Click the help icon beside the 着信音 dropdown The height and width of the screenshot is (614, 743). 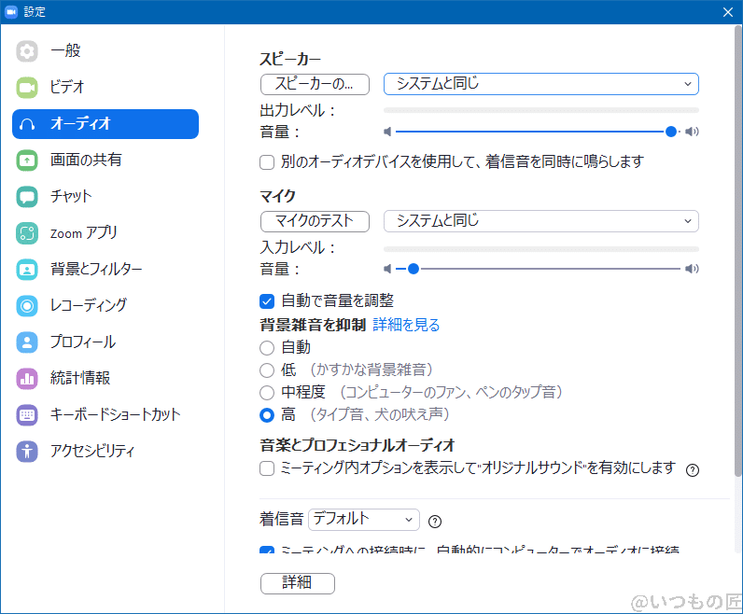pos(434,522)
